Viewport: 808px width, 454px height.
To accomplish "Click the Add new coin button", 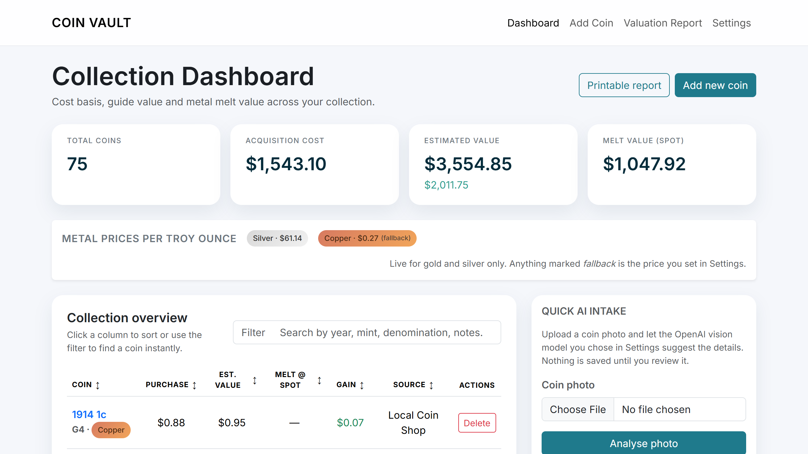I will coord(715,85).
